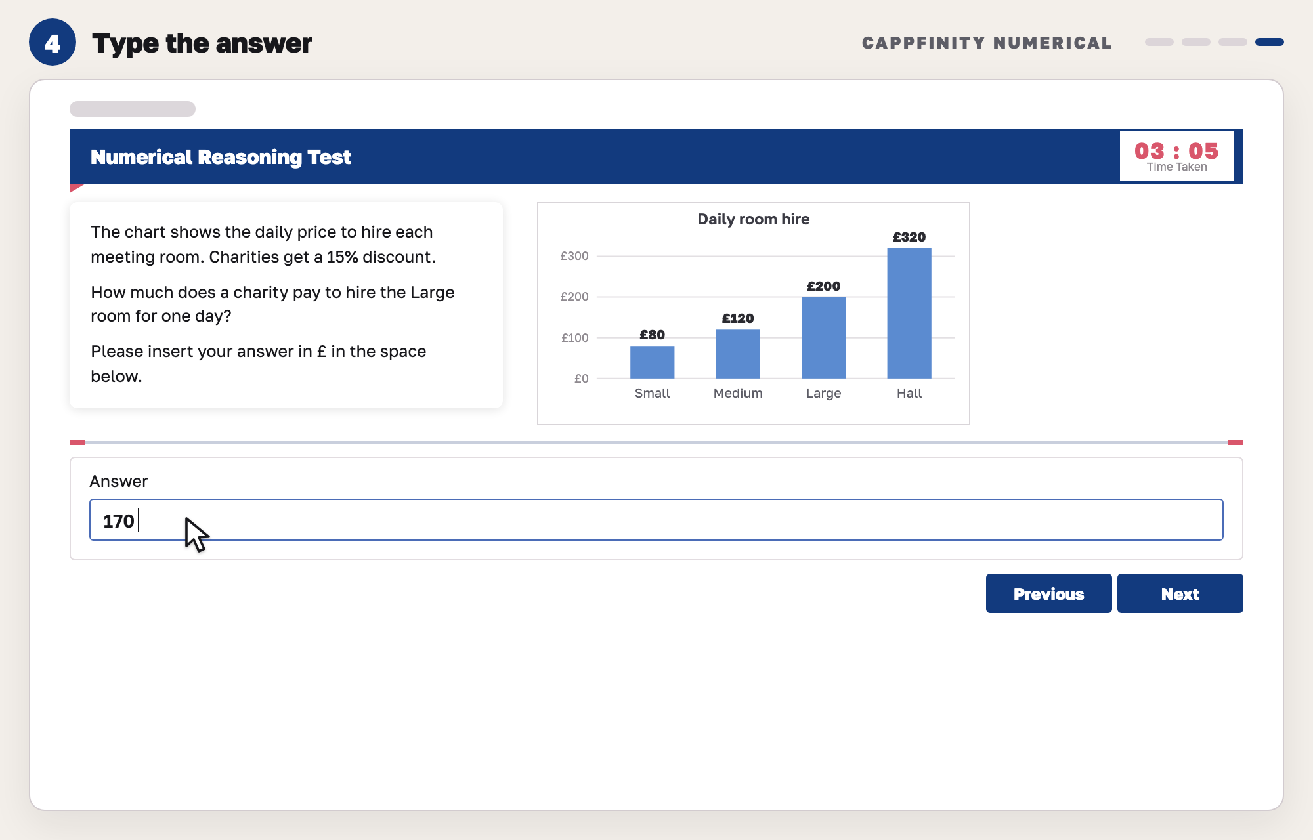The width and height of the screenshot is (1313, 840).
Task: Click the 'Hall' category axis label
Action: tap(909, 393)
